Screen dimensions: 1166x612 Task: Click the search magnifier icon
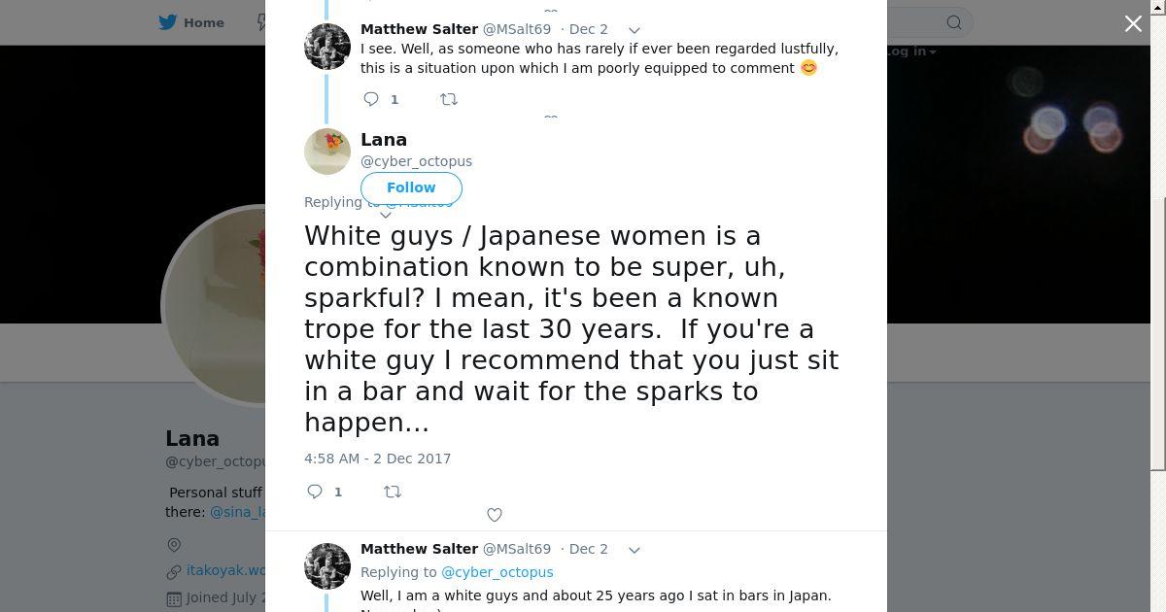click(954, 22)
